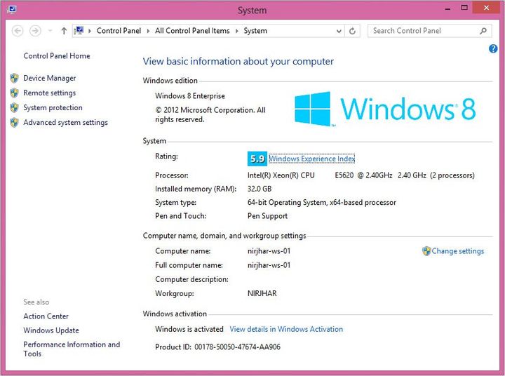Image resolution: width=505 pixels, height=376 pixels.
Task: Select All Control Panel Items breadcrumb
Action: tap(192, 31)
